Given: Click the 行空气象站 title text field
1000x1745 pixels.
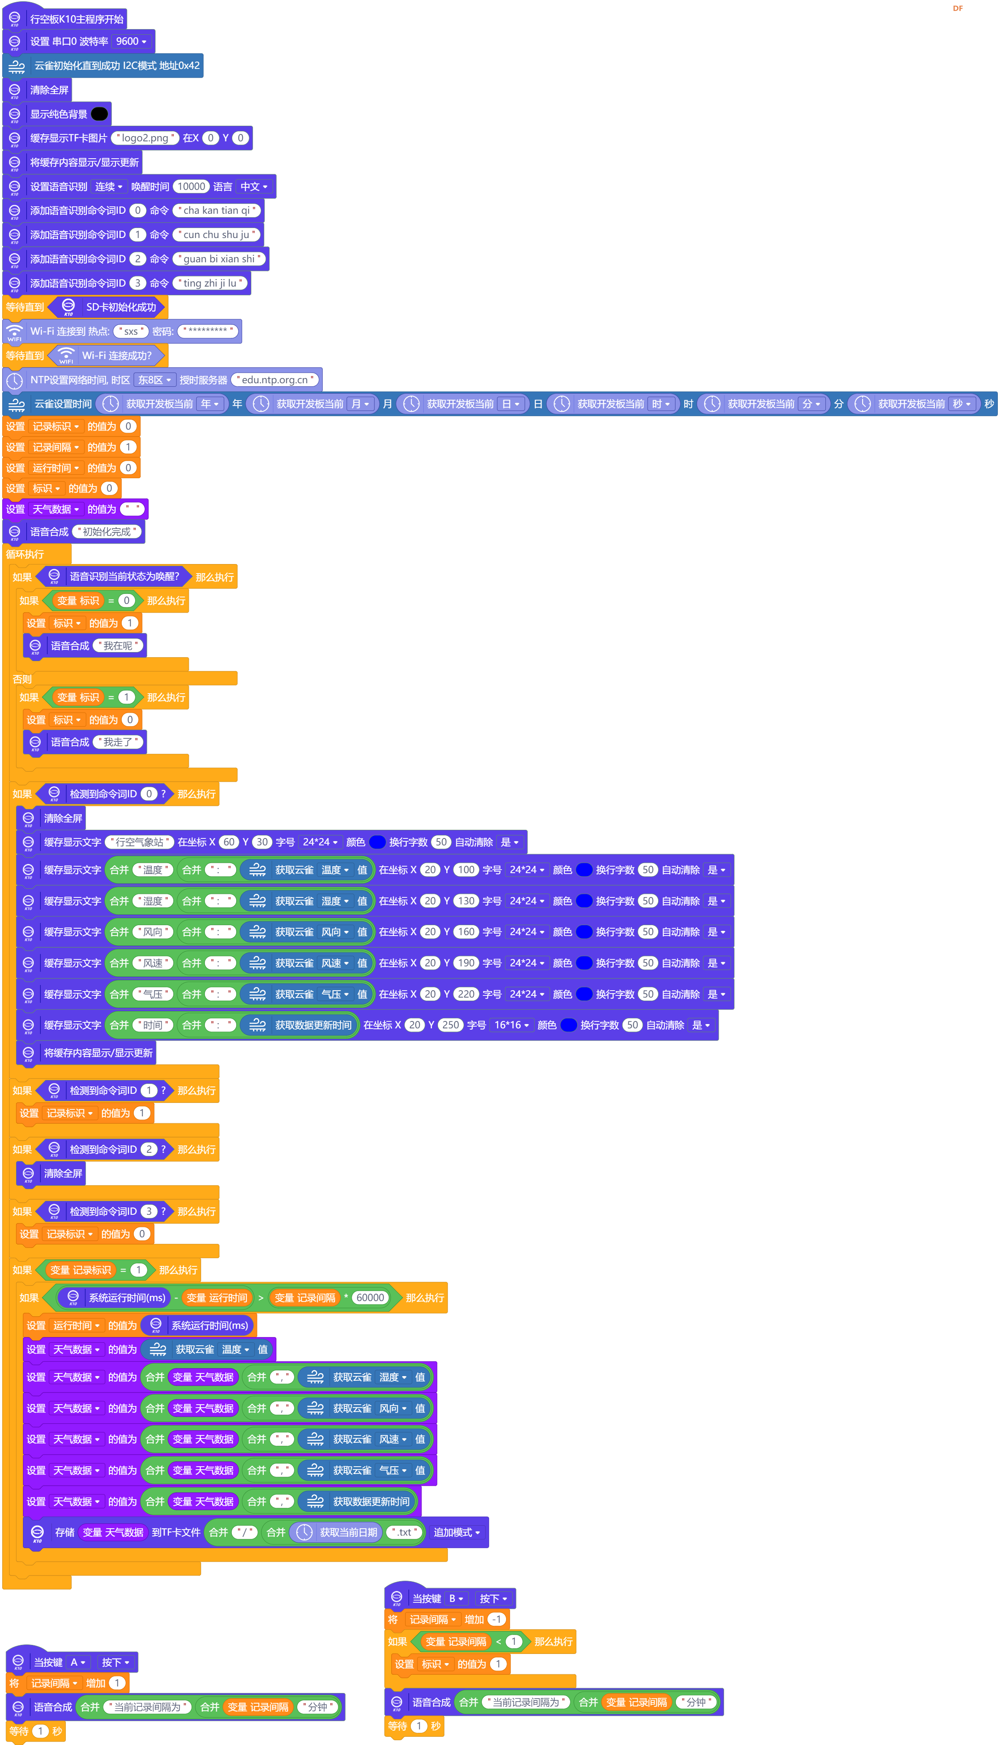Looking at the screenshot, I should coord(140,842).
